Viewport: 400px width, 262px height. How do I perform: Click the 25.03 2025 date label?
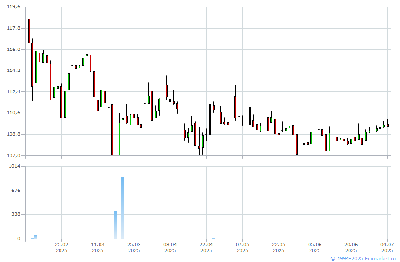point(134,247)
